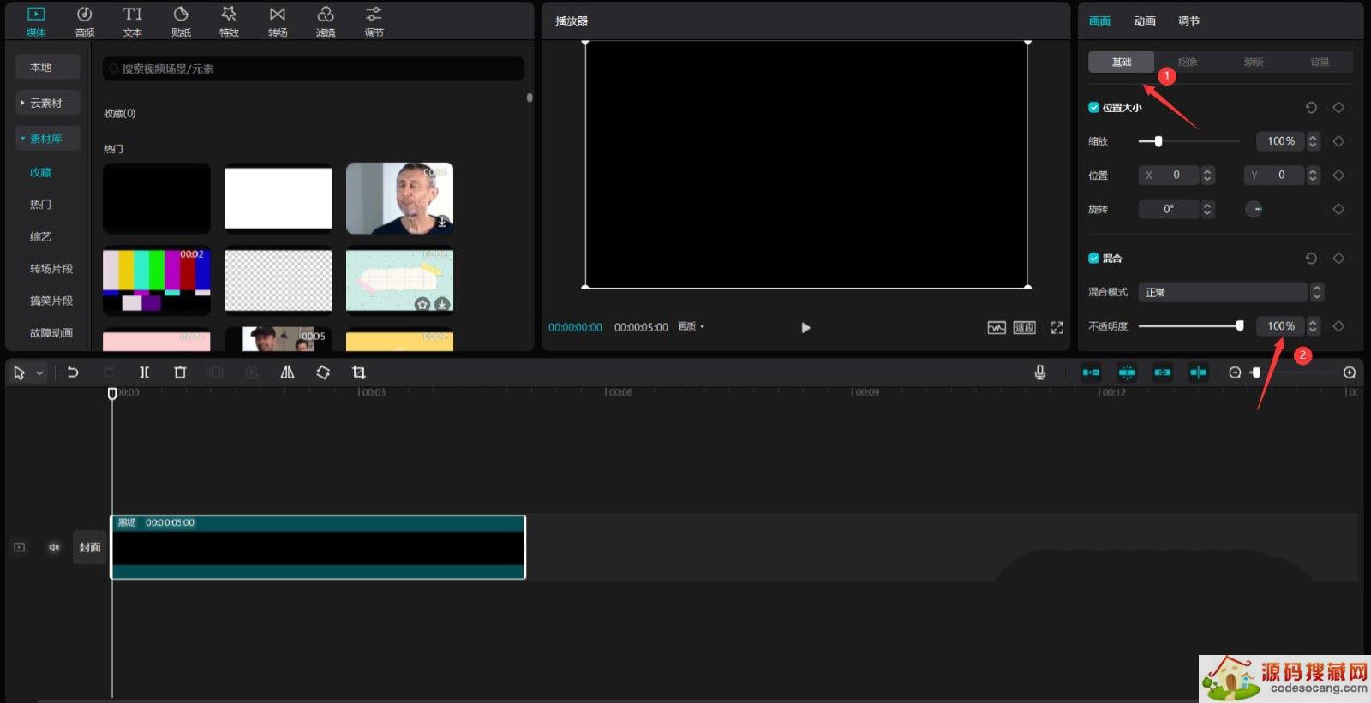Enter fullscreen preview in player
Image resolution: width=1371 pixels, height=703 pixels.
(1057, 328)
